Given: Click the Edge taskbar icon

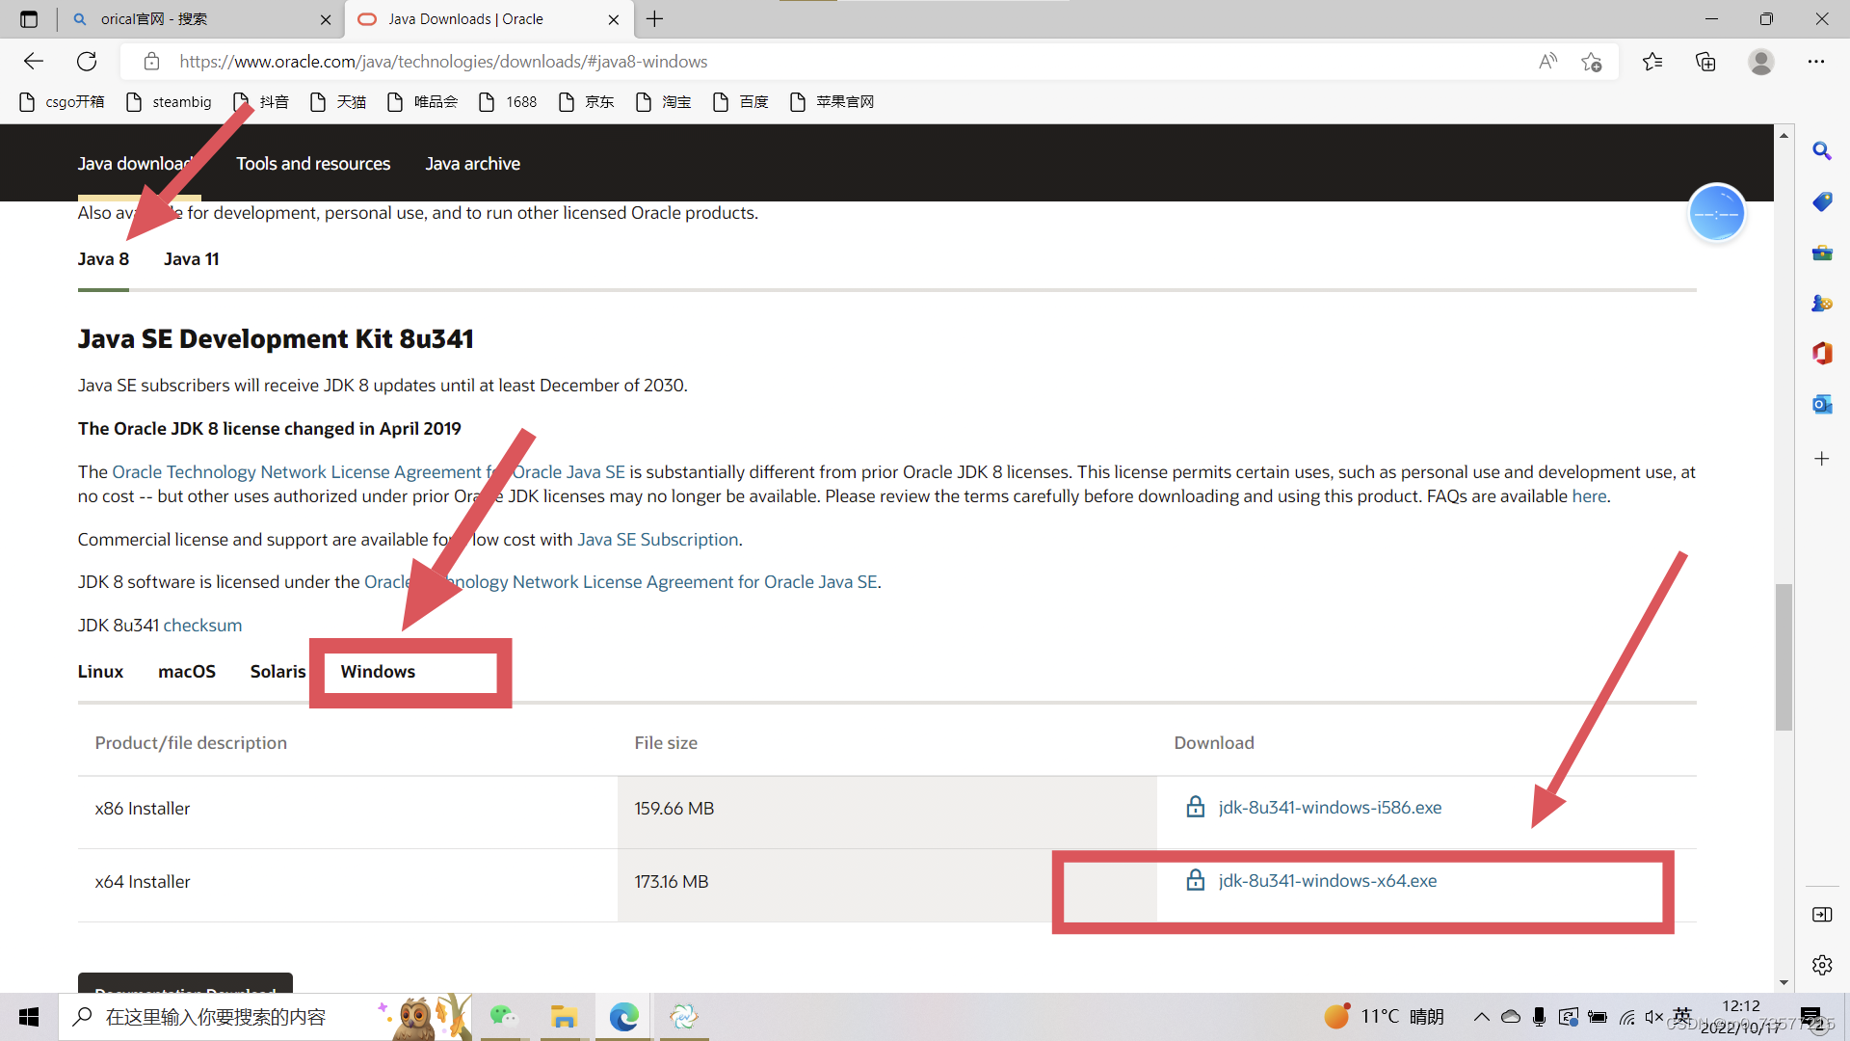Looking at the screenshot, I should [623, 1017].
